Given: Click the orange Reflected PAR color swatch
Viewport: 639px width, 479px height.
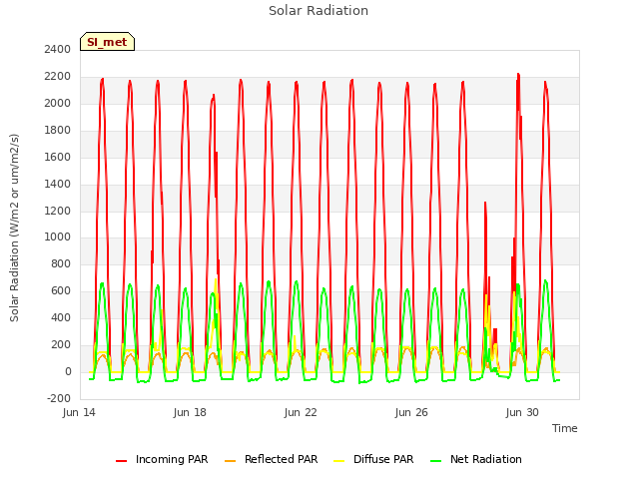Looking at the screenshot, I should (231, 461).
